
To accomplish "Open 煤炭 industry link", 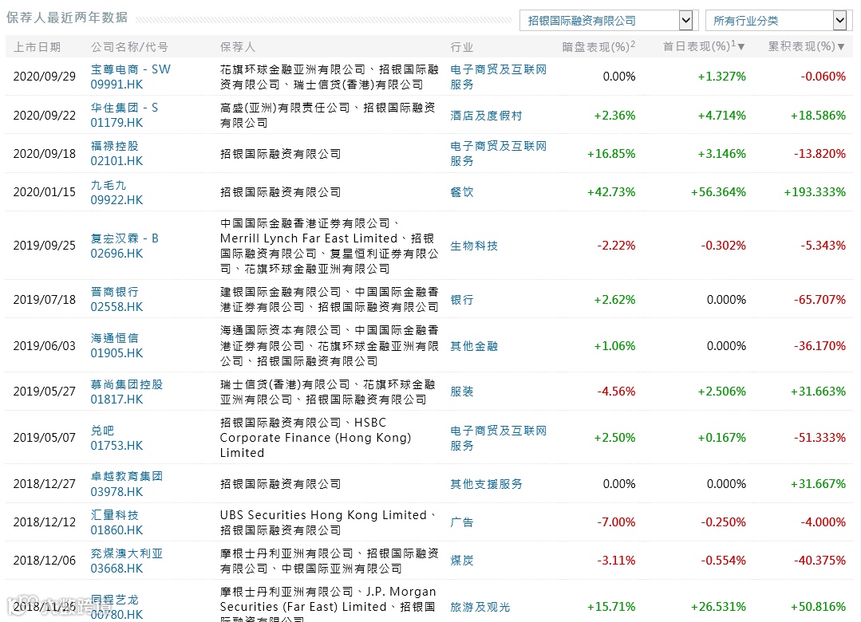I will tap(462, 561).
